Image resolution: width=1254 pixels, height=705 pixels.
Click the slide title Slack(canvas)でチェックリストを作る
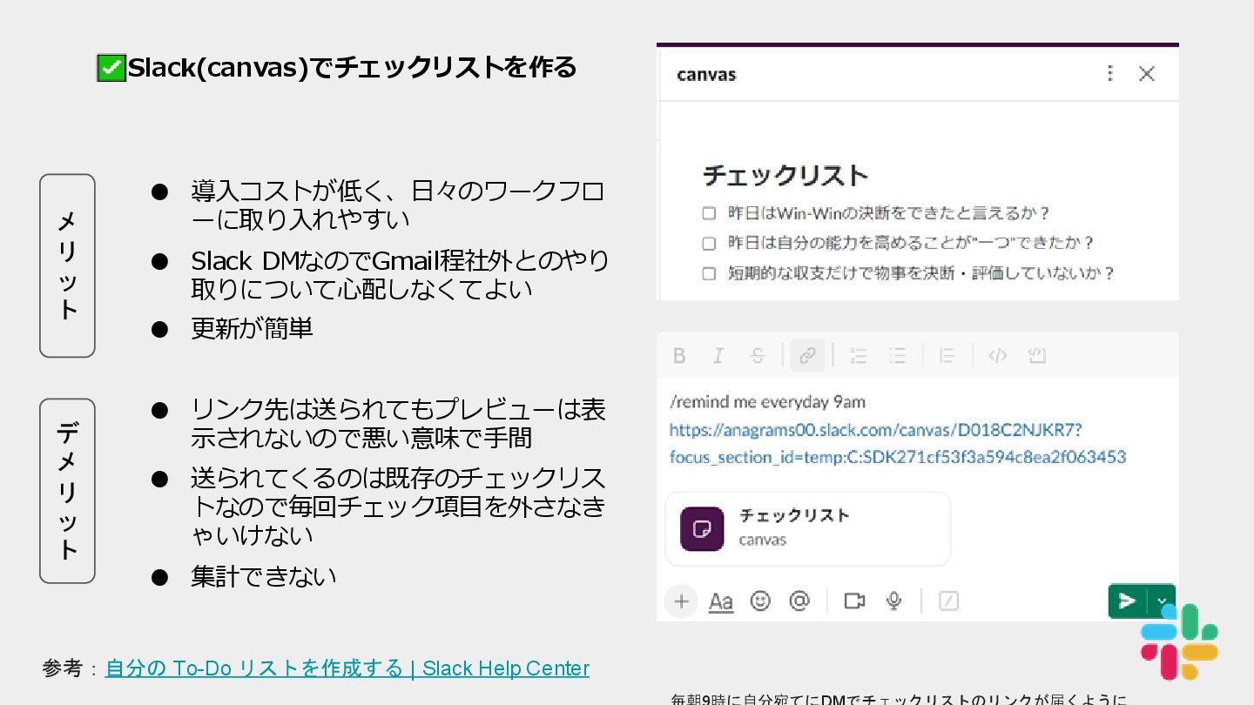point(352,67)
